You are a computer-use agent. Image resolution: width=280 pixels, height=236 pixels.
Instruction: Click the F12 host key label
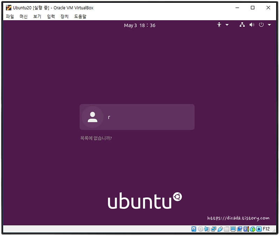point(266,229)
